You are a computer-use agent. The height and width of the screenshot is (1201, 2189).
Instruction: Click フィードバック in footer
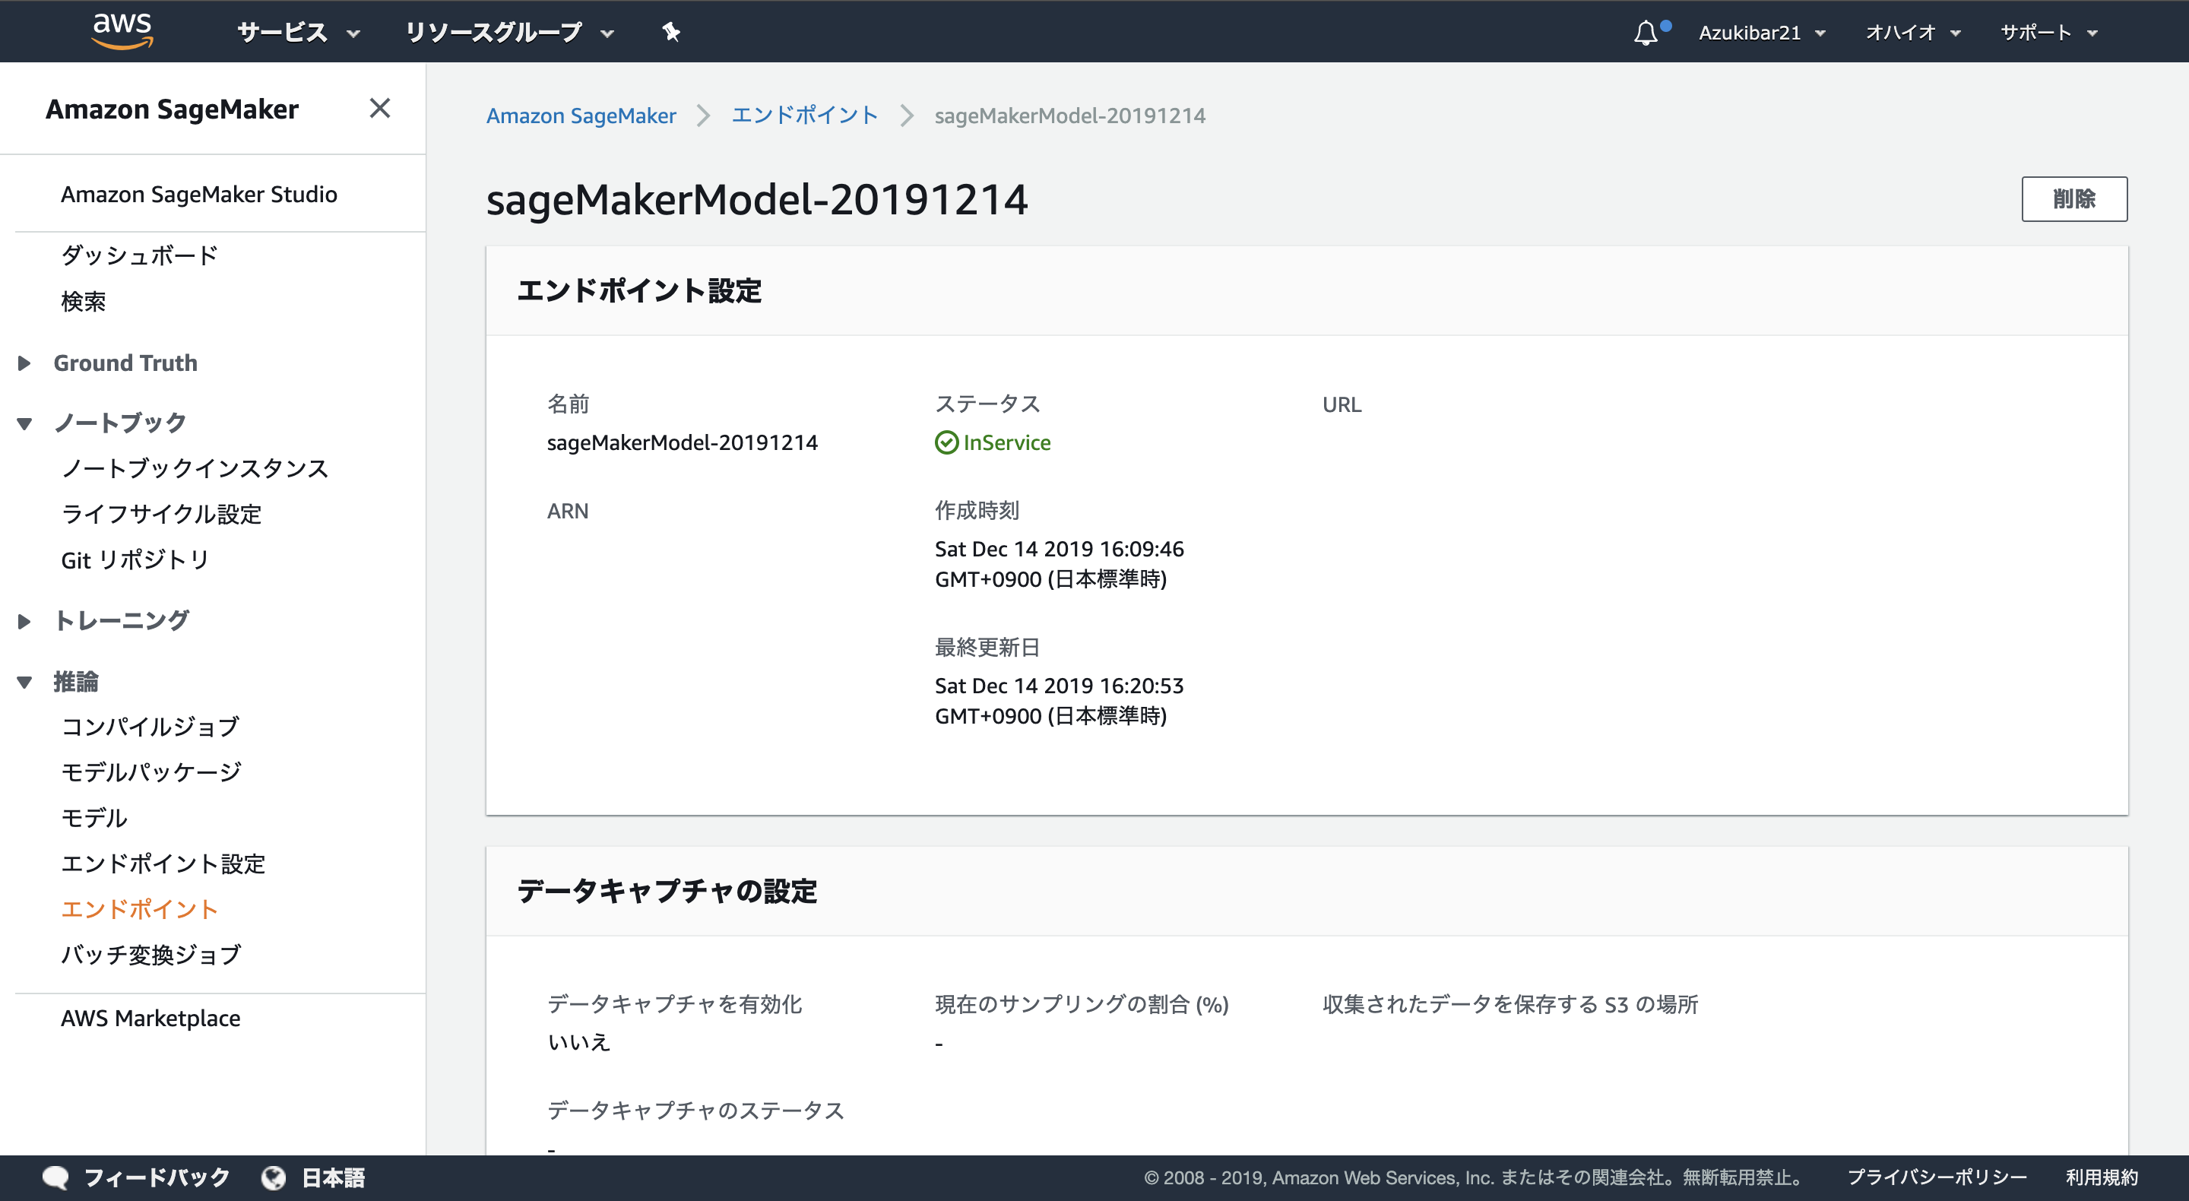tap(157, 1177)
